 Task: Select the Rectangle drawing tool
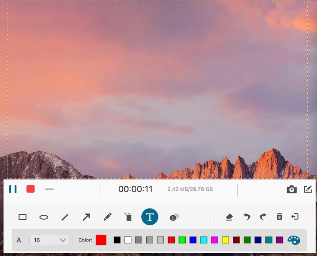[x=23, y=217]
